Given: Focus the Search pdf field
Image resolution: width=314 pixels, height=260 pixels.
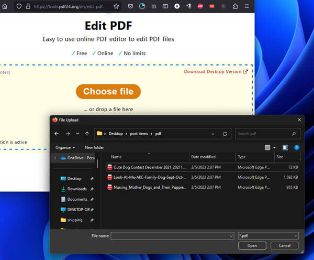Looking at the screenshot, I should click(x=267, y=134).
